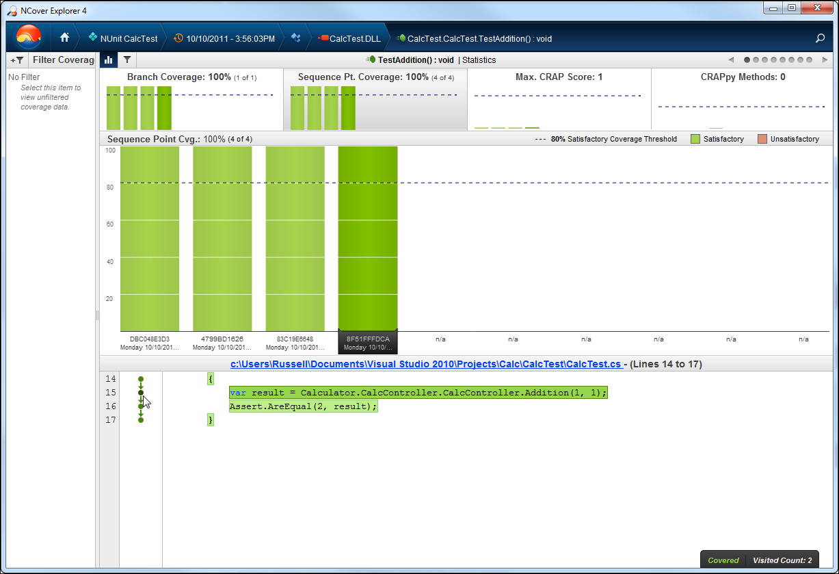
Task: Select the Max. CRAP Score panel
Action: 559,99
